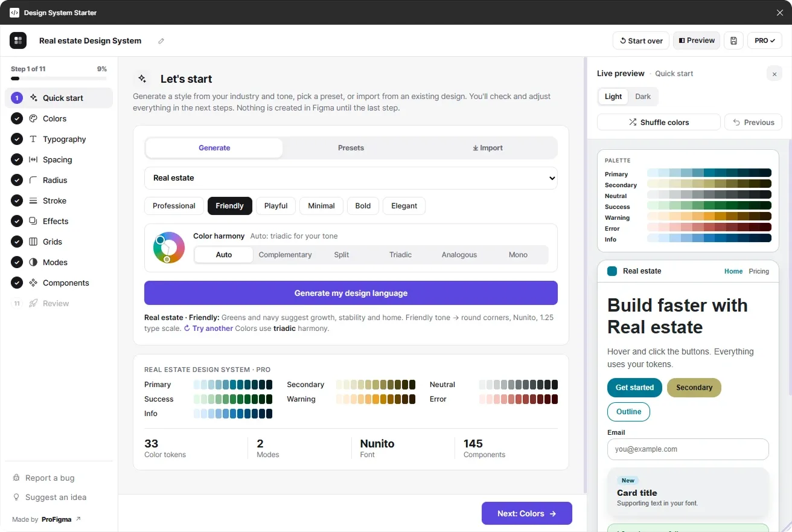Screen dimensions: 792x532
Task: Click the app grid logo beside Real estate Design System
Action: coord(18,40)
